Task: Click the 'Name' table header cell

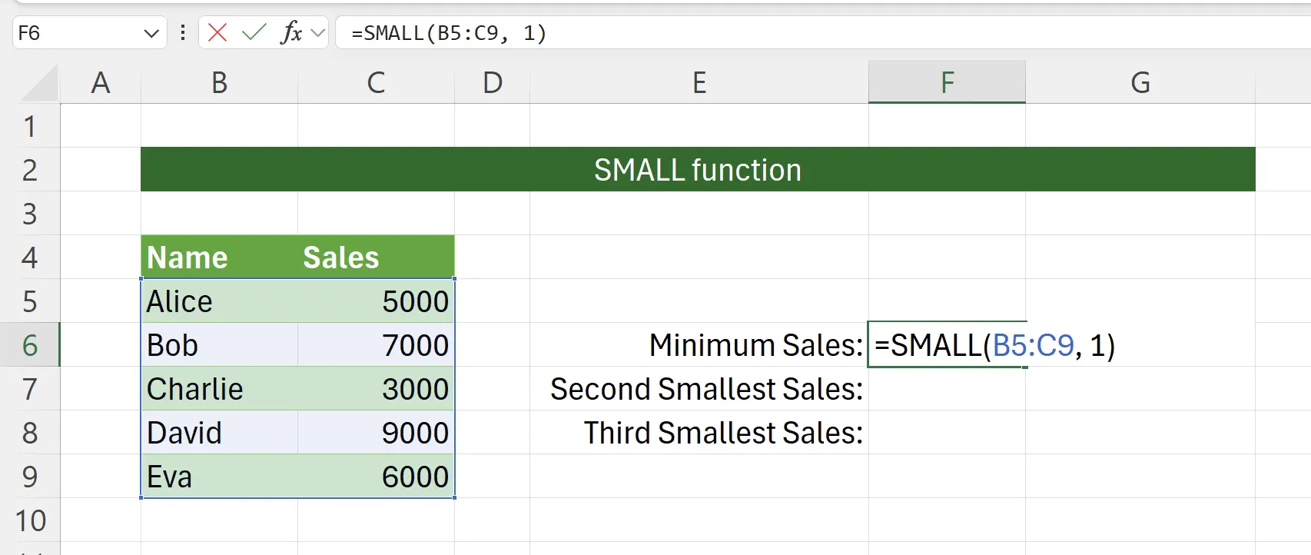Action: 220,258
